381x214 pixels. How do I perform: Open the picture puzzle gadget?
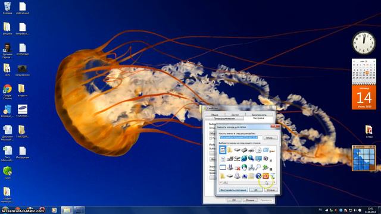[364, 159]
